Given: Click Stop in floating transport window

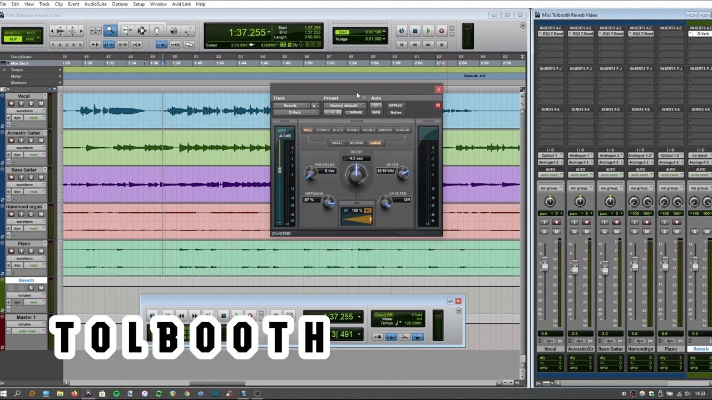Looking at the screenshot, I should coord(223,316).
